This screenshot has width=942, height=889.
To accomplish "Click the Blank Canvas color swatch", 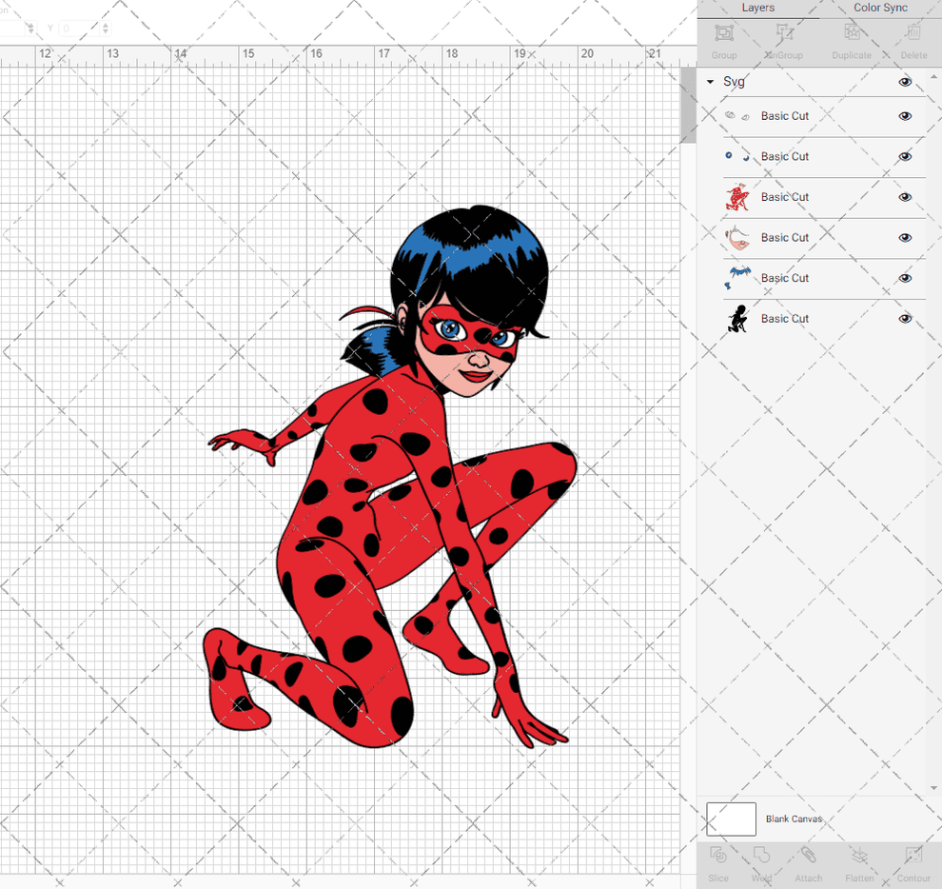I will (731, 819).
